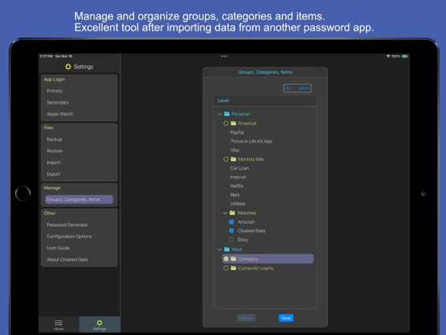The width and height of the screenshot is (446, 335).
Task: Select the Computer Logins radio button
Action: pyautogui.click(x=226, y=268)
